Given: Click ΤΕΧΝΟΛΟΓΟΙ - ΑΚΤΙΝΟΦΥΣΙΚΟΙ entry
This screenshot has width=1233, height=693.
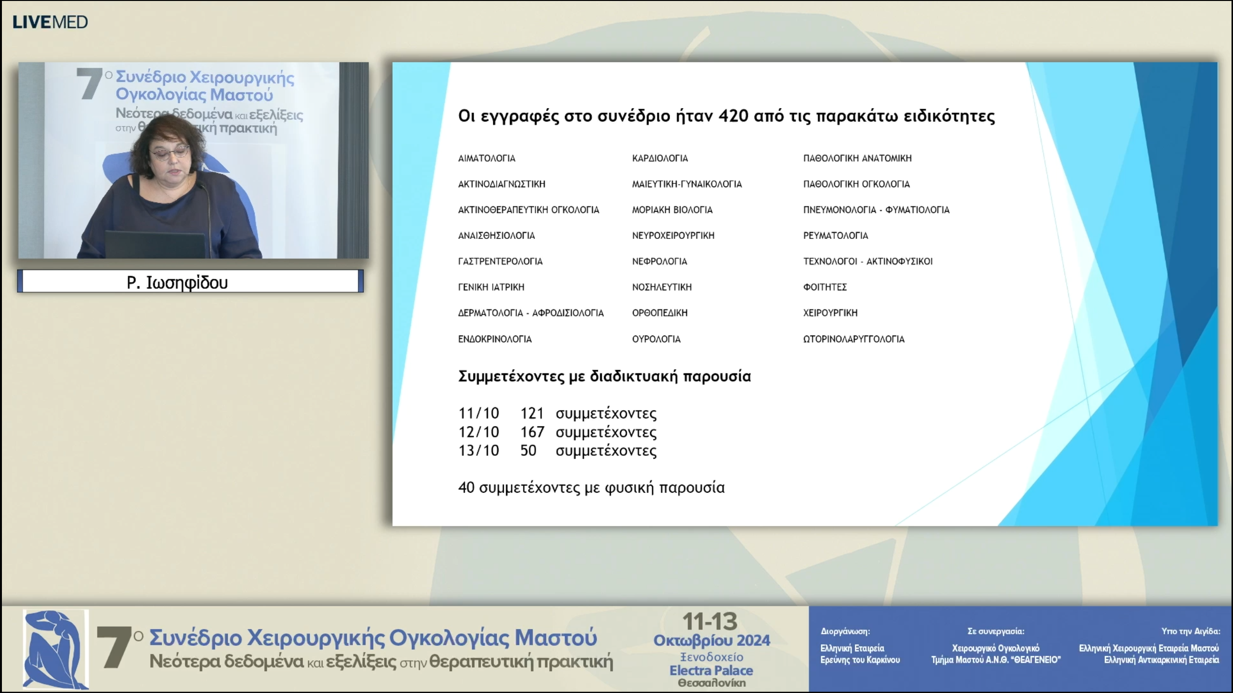Looking at the screenshot, I should (x=867, y=261).
